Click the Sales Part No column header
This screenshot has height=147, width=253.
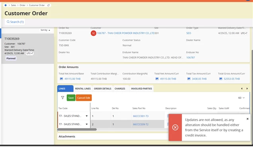(139, 108)
